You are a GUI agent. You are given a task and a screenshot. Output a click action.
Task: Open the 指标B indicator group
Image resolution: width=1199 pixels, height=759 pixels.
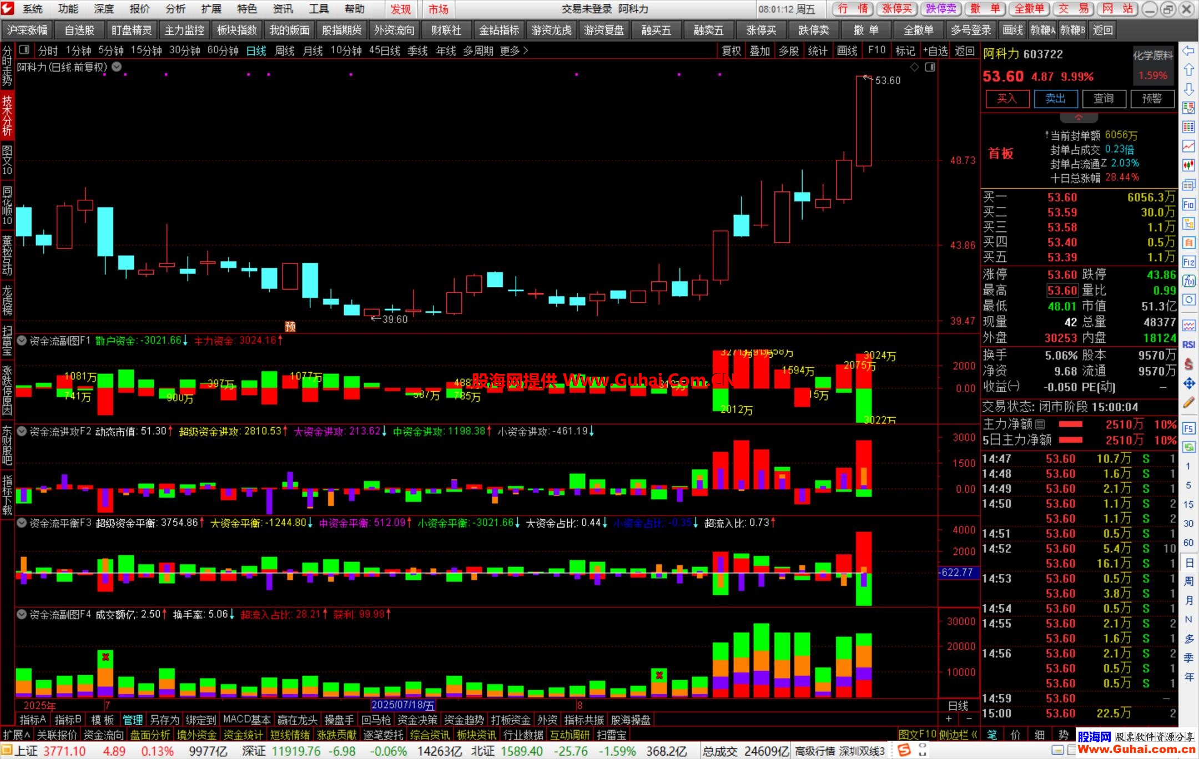coord(68,720)
